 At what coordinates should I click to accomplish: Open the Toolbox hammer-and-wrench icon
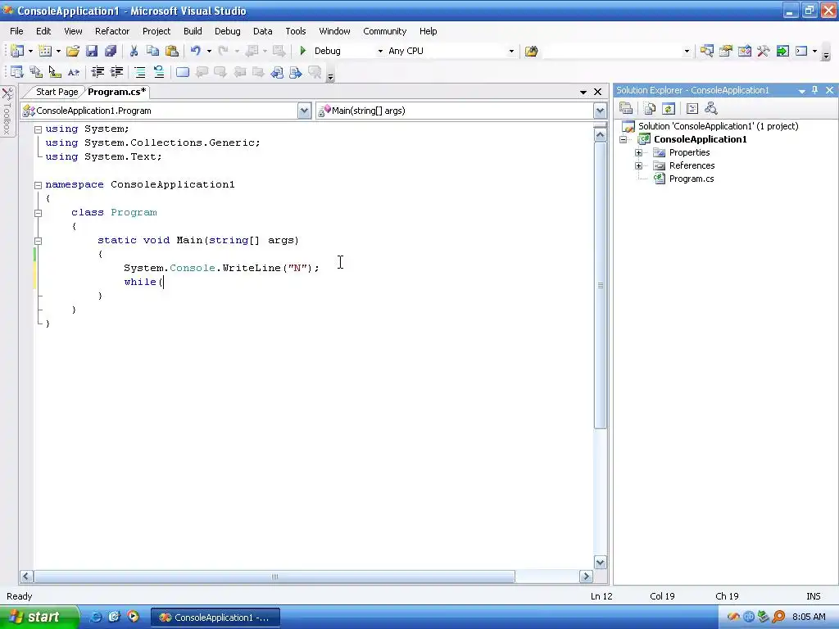[x=764, y=51]
